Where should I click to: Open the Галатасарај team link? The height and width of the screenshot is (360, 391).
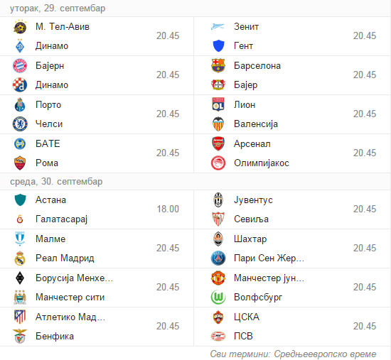click(62, 219)
